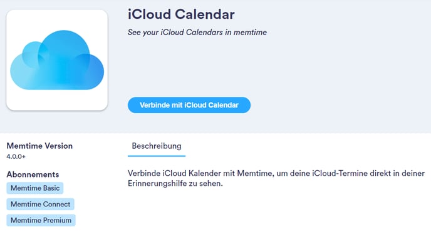
Task: Click the Abonnements section heading
Action: [x=33, y=174]
